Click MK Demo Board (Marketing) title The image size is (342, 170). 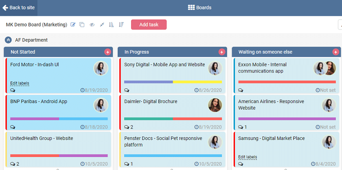(36, 25)
